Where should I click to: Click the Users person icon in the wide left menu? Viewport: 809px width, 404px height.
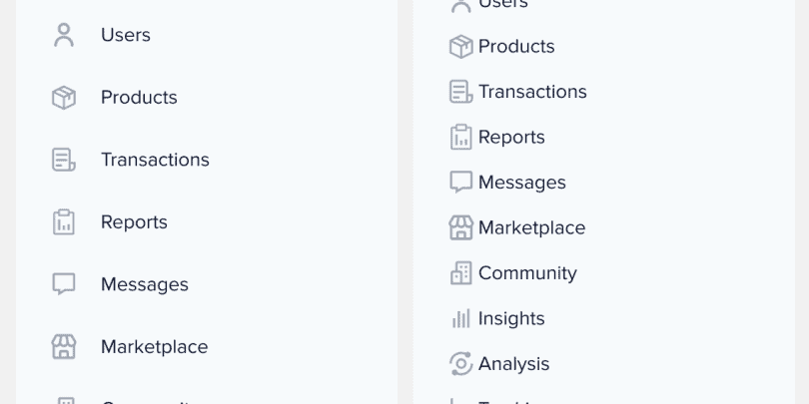coord(64,35)
